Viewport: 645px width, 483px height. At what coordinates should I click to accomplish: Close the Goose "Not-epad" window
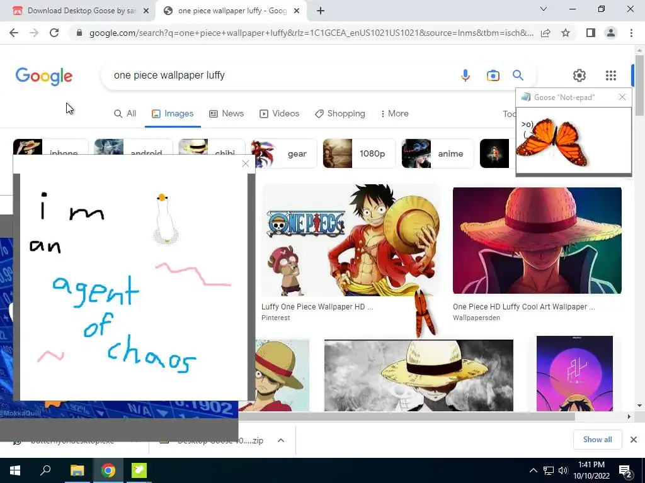[x=622, y=97]
